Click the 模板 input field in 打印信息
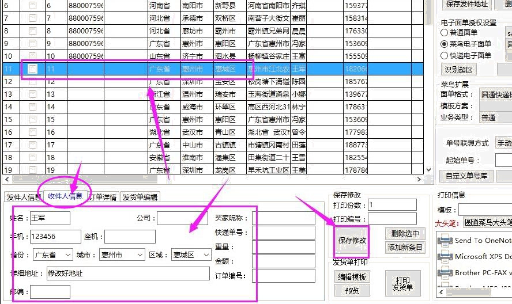 [485, 210]
